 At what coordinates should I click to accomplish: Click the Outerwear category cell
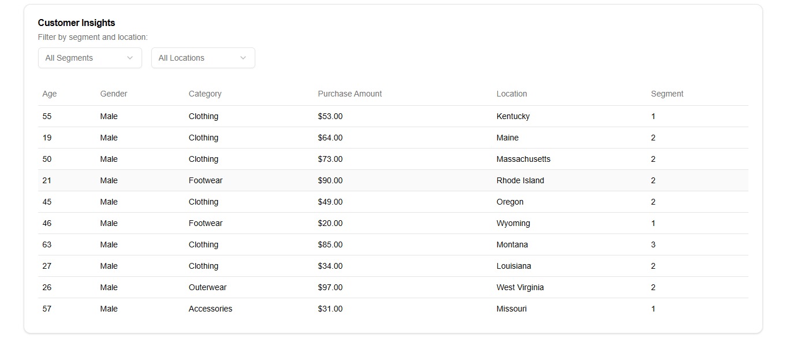click(208, 287)
